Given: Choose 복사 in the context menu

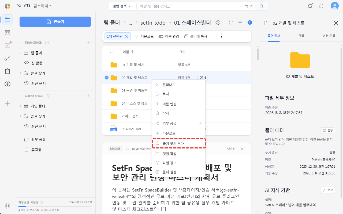Looking at the screenshot, I should [179, 94].
